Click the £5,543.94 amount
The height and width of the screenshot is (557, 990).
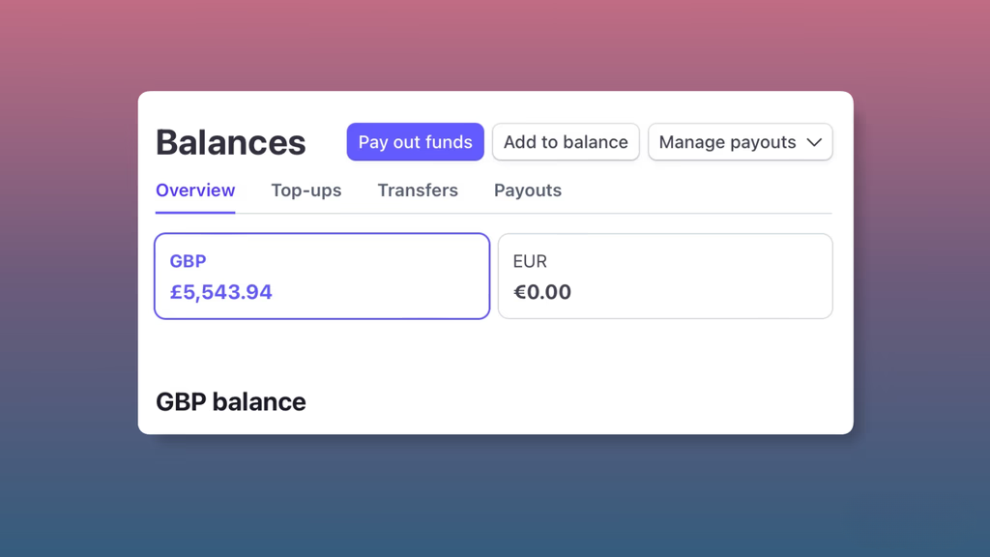tap(221, 292)
